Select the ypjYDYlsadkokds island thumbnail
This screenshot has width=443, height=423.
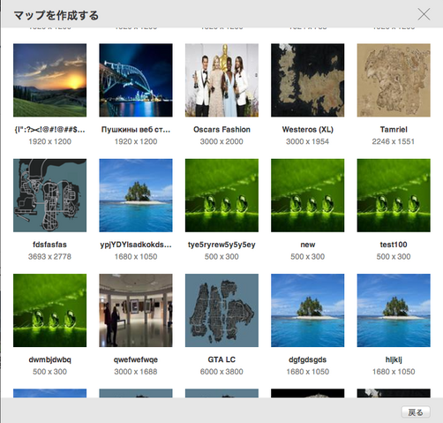(136, 195)
